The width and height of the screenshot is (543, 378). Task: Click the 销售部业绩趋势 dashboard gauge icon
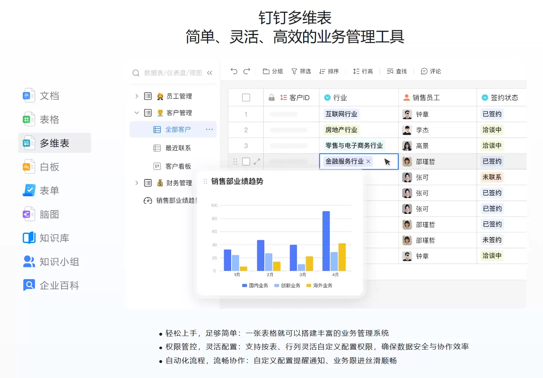click(148, 200)
